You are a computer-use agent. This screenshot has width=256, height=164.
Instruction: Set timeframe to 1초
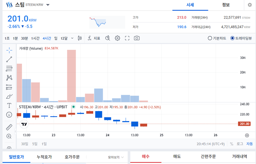pos(7,38)
